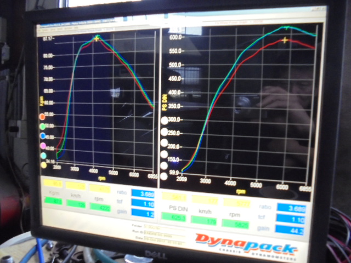
Task: Click the yellow peak marker on torque curve
Action: [97, 38]
